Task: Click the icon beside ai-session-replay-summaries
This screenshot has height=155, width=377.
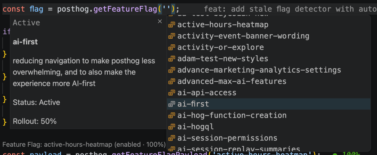Action: click(x=172, y=149)
